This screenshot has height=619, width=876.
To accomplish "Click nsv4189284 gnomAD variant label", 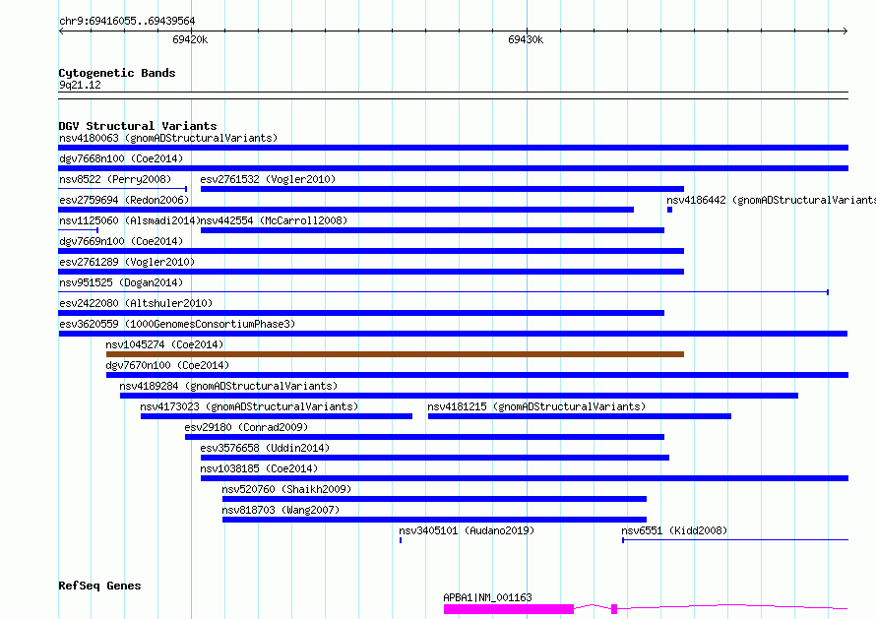I will (x=228, y=386).
